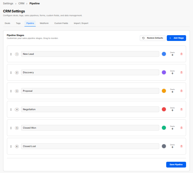
Task: Change the purple color of Discovery
Action: coord(164,72)
